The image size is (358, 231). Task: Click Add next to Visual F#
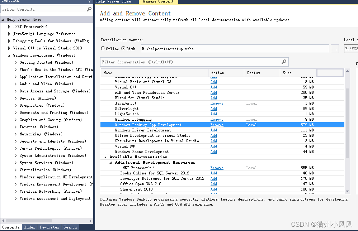point(213,146)
